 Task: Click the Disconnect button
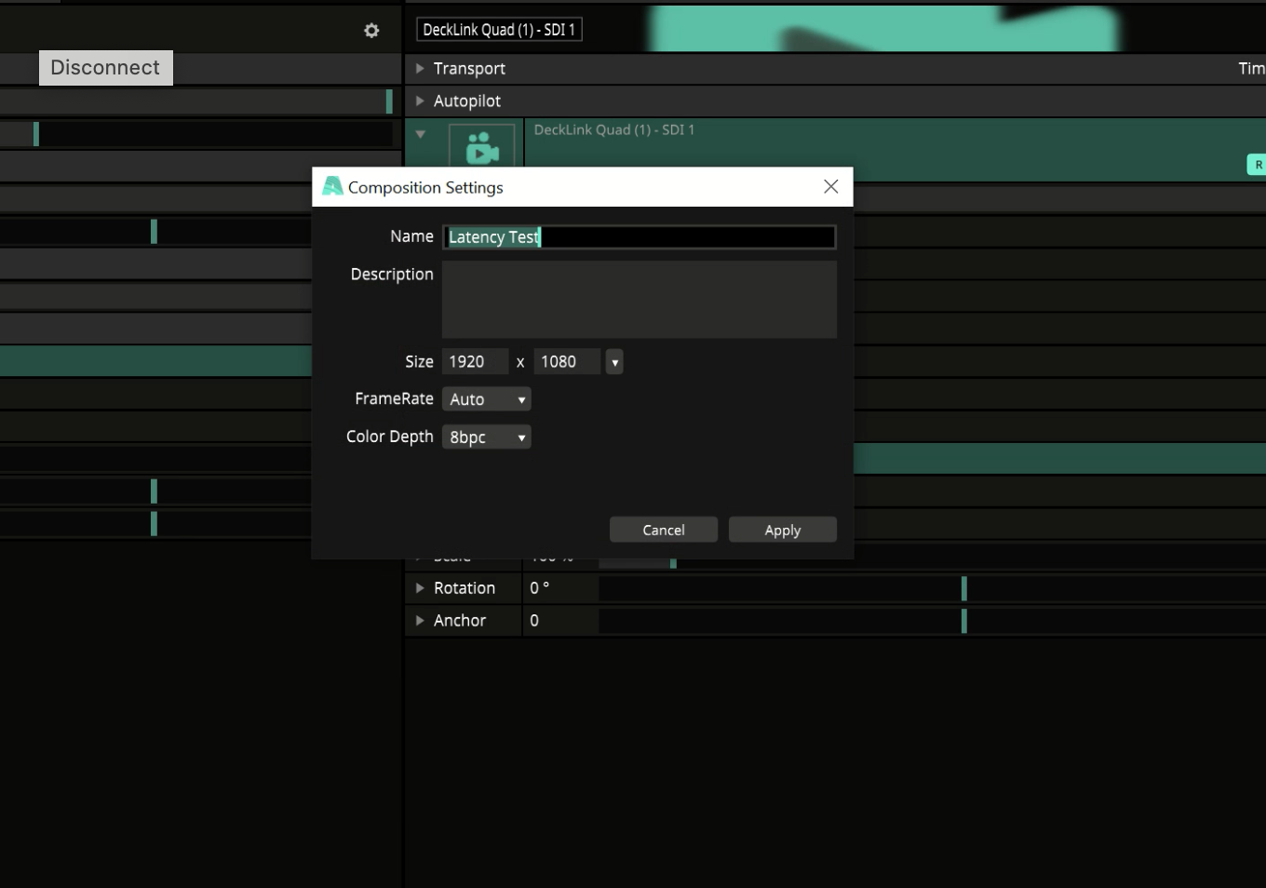click(x=105, y=68)
